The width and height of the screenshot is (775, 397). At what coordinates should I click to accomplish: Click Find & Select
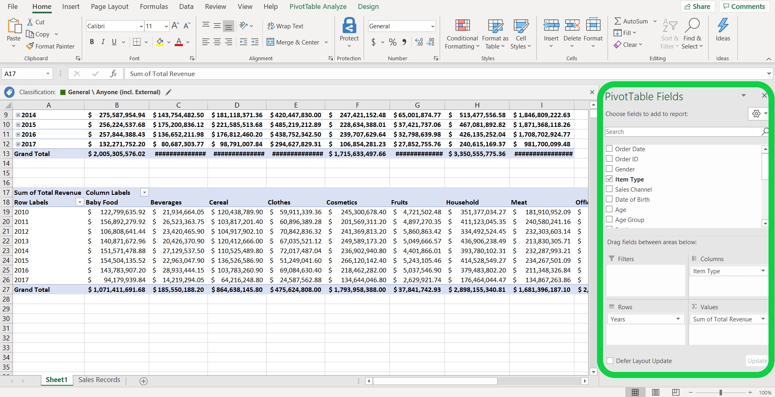pyautogui.click(x=692, y=34)
